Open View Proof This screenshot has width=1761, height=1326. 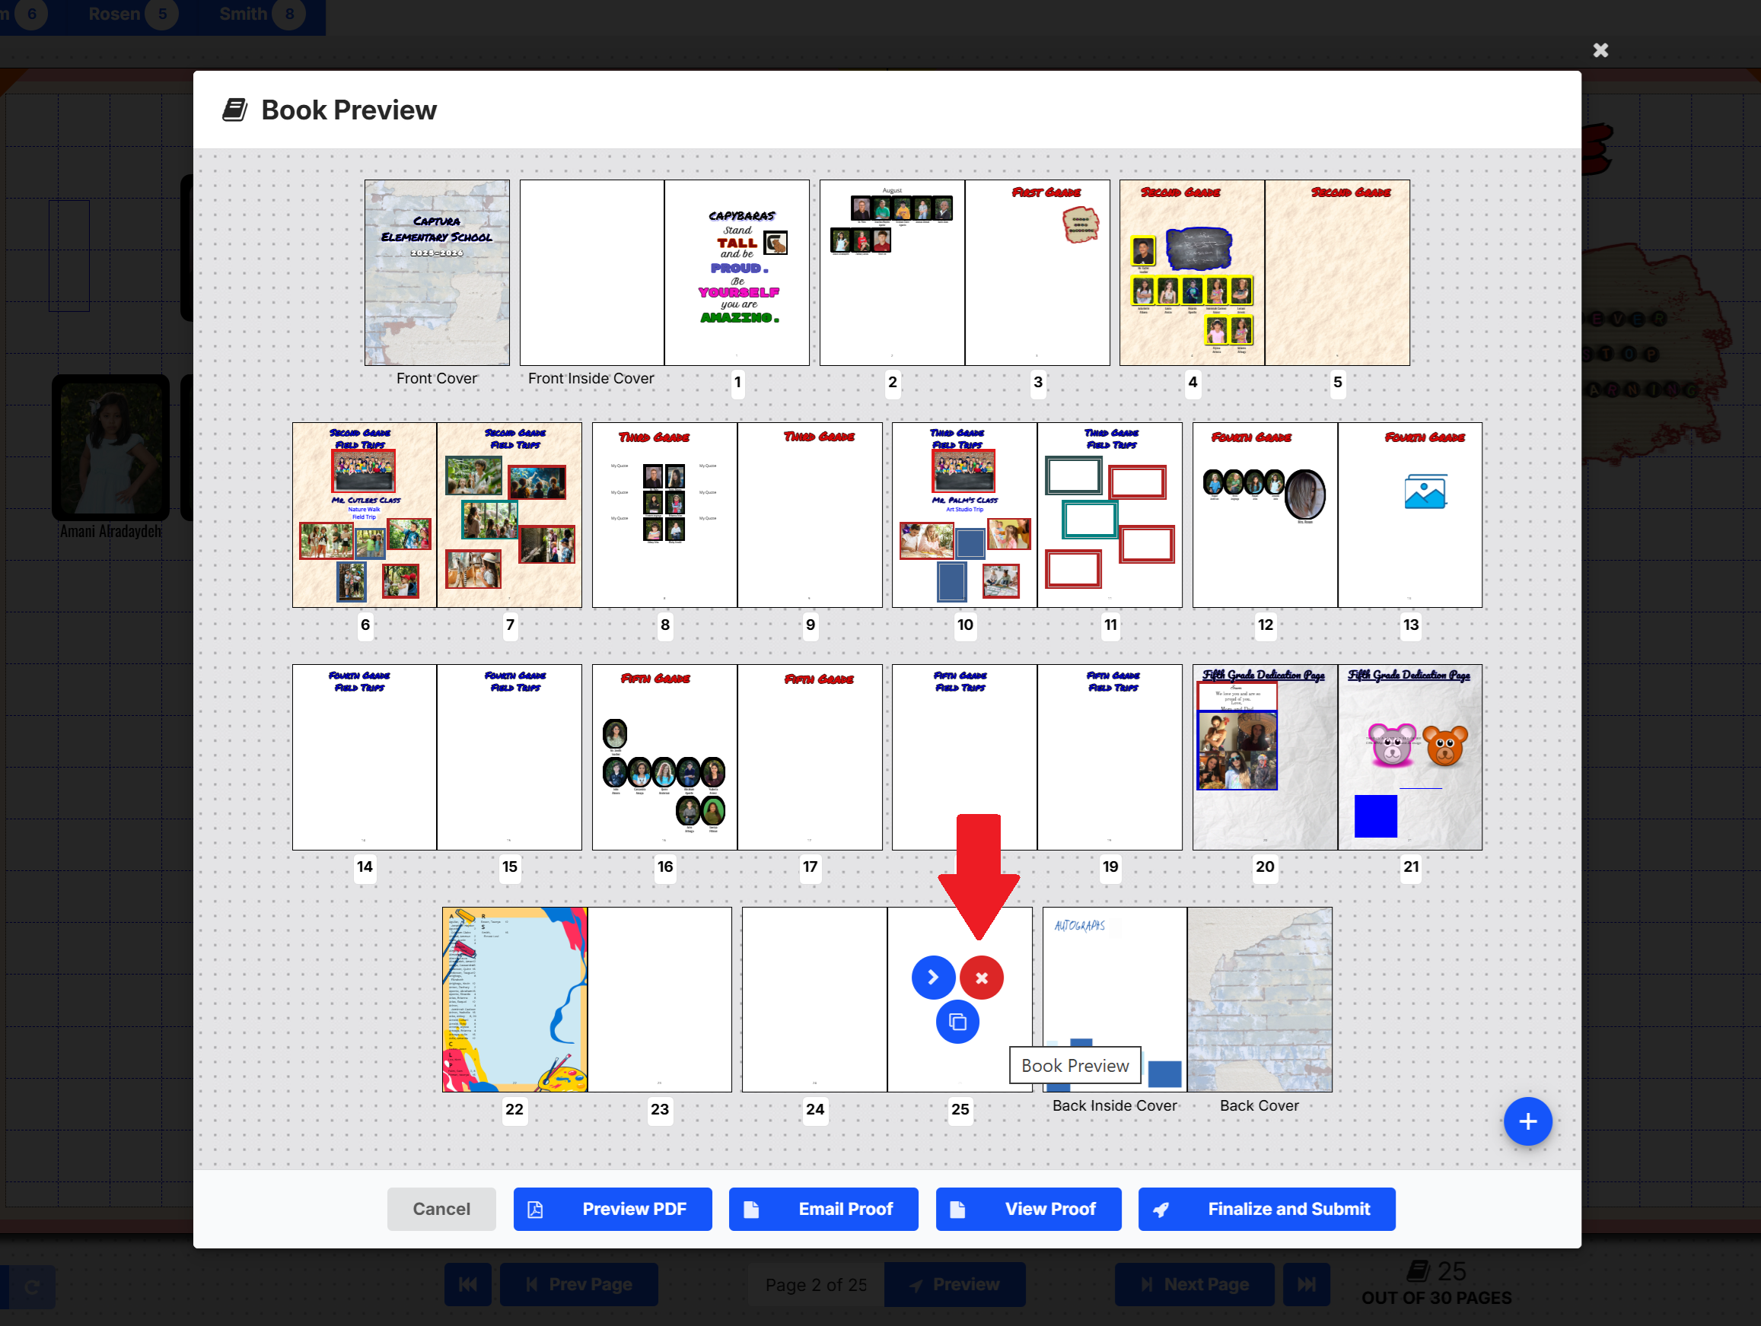1028,1209
